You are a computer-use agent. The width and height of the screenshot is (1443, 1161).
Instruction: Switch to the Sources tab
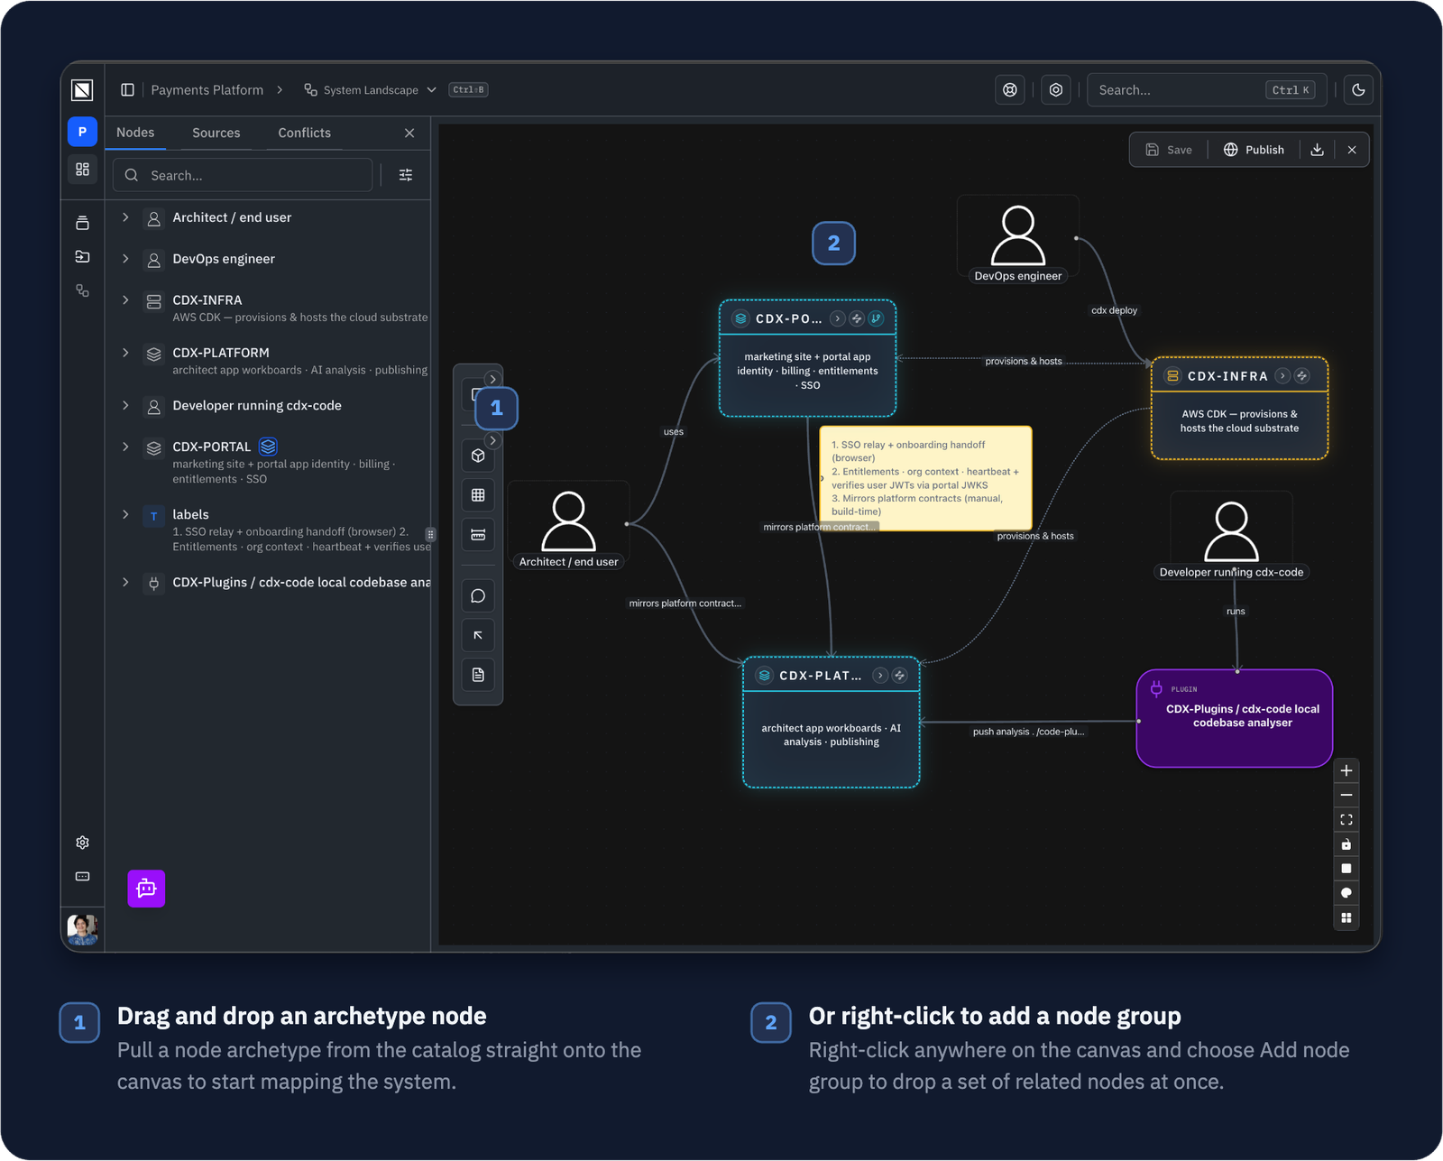pyautogui.click(x=216, y=133)
